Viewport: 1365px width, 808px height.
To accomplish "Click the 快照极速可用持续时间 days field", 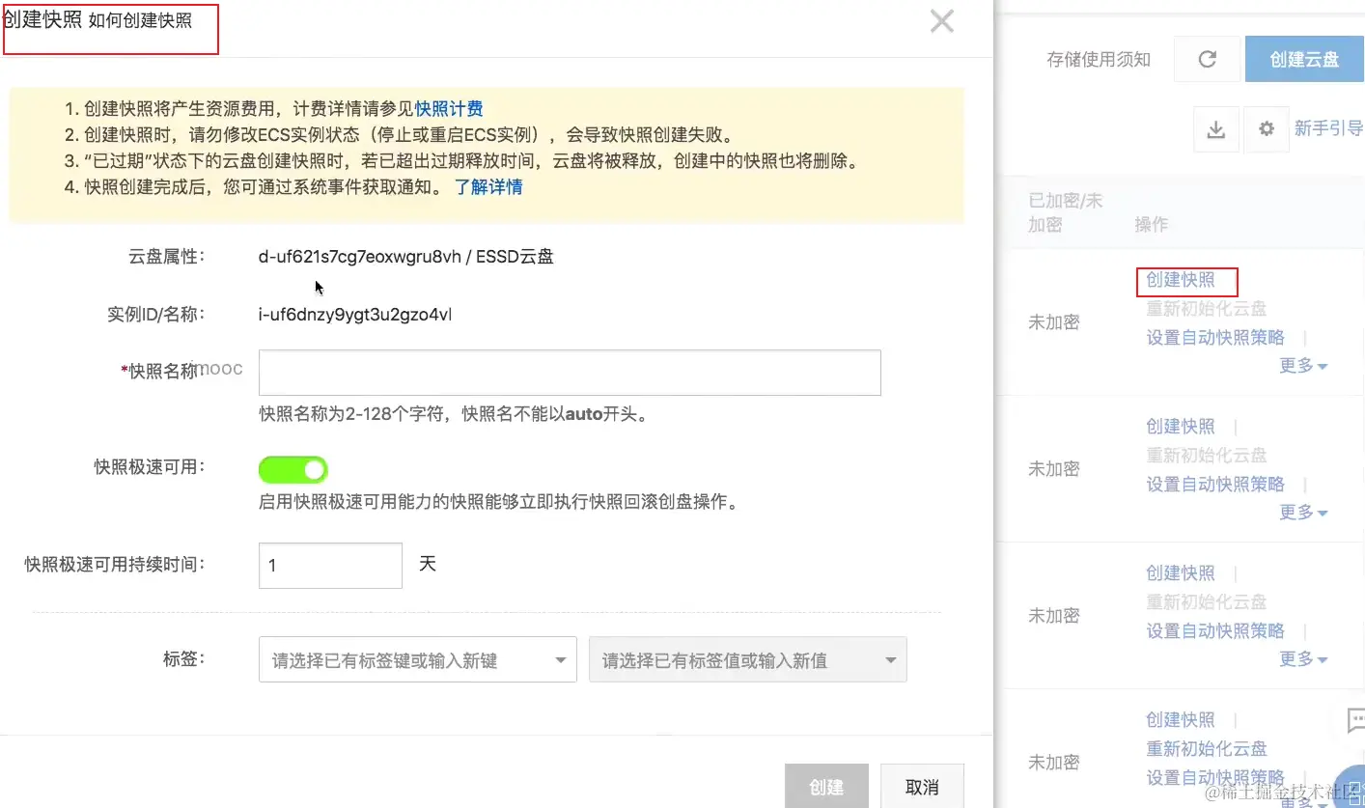I will coord(330,566).
